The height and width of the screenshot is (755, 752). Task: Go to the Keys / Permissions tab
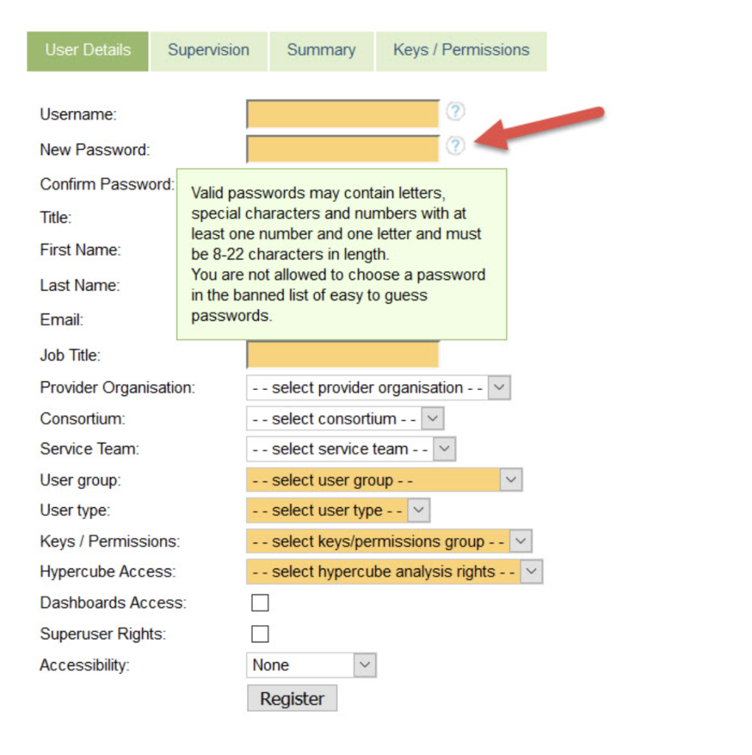[461, 51]
